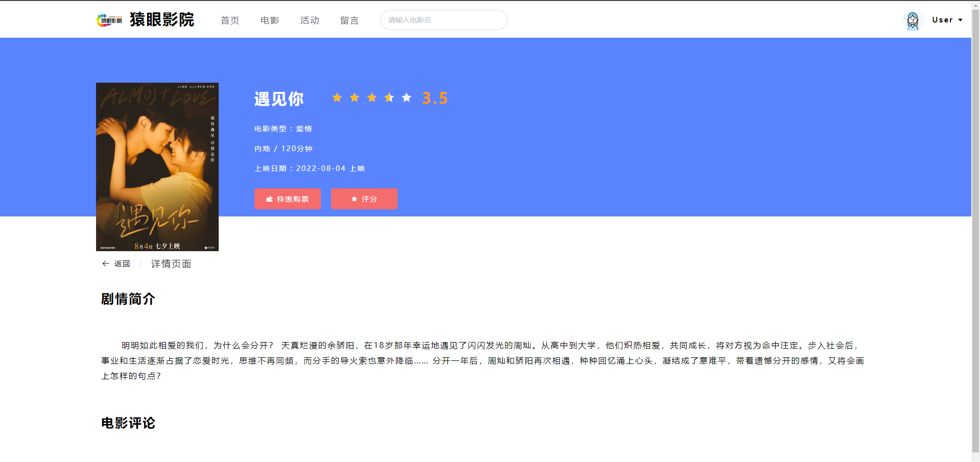Select the third rating star

click(372, 98)
